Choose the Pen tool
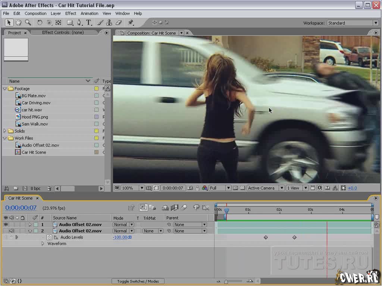This screenshot has width=382, height=286. coord(79,23)
